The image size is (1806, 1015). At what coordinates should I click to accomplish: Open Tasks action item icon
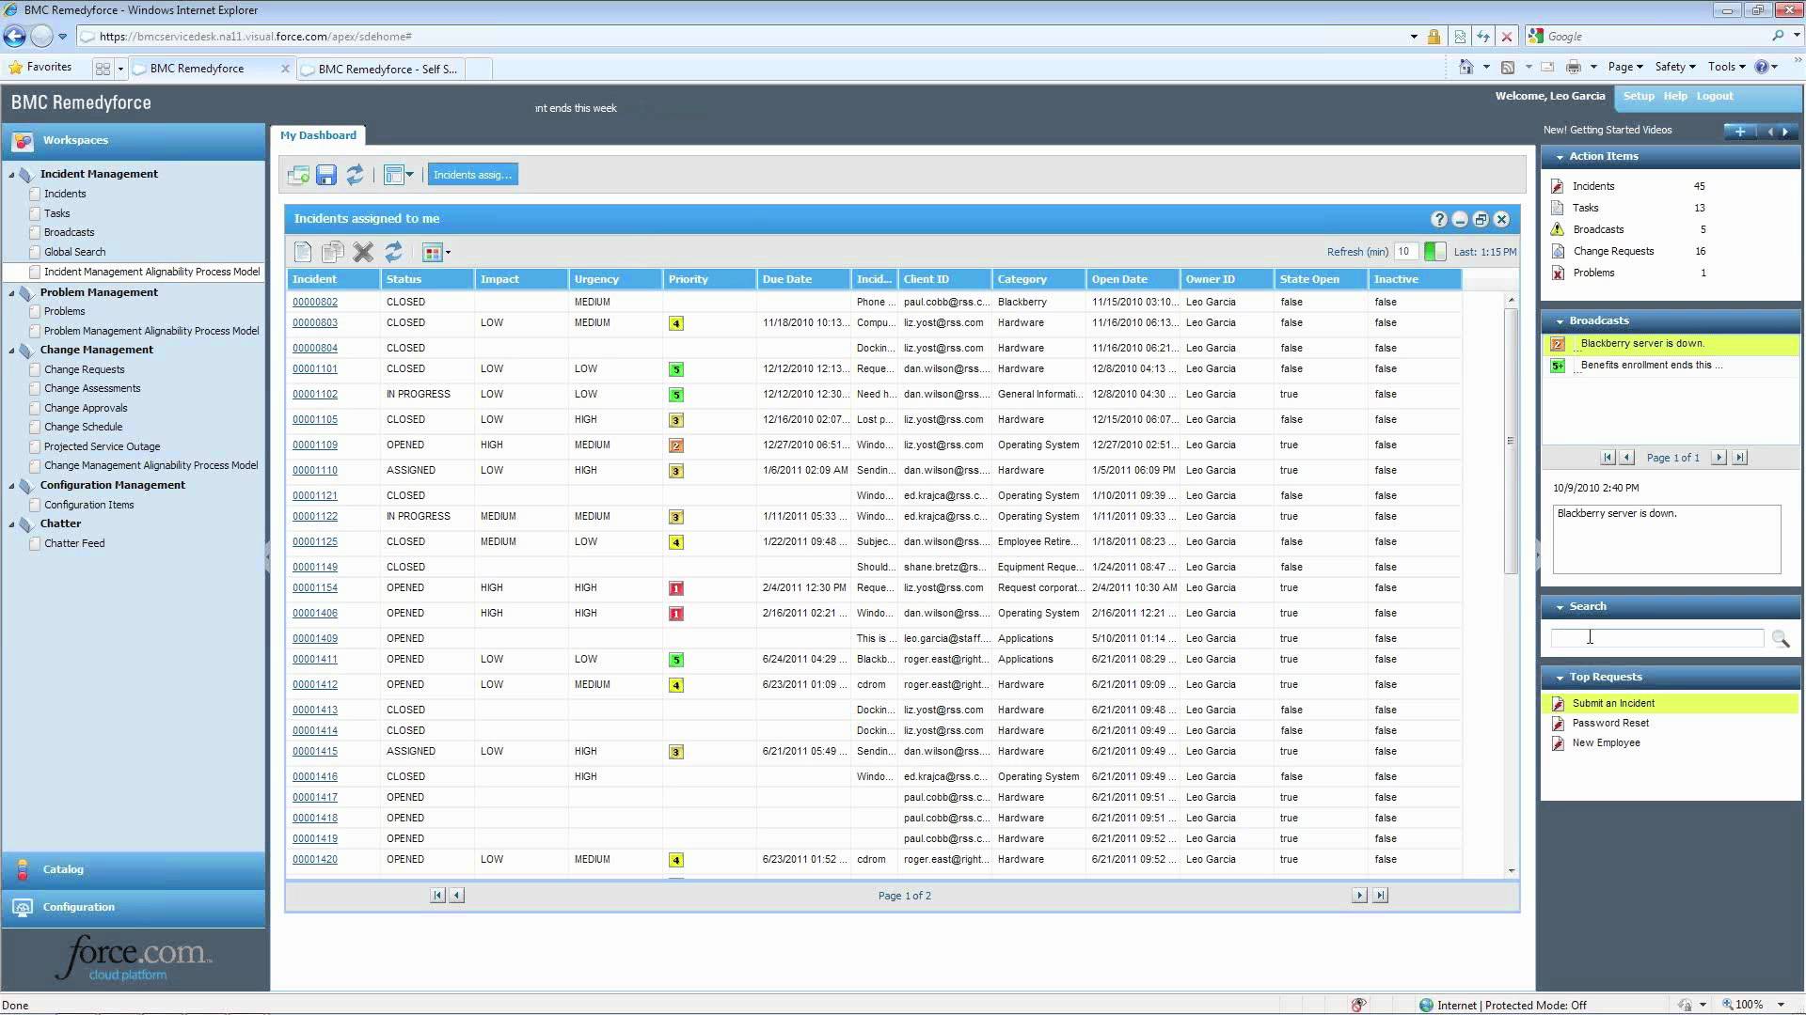coord(1558,208)
